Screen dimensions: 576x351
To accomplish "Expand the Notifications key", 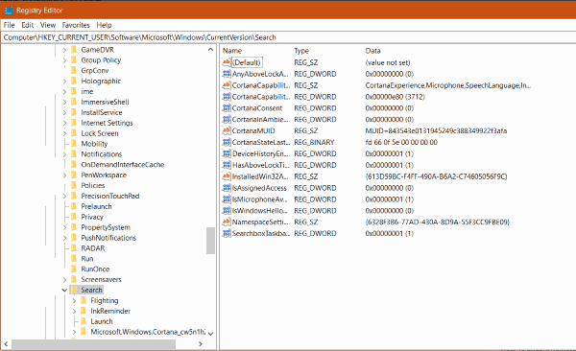I will (x=64, y=154).
